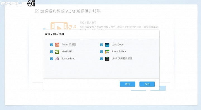Uncheck the LooksGood checkbox

(102, 45)
